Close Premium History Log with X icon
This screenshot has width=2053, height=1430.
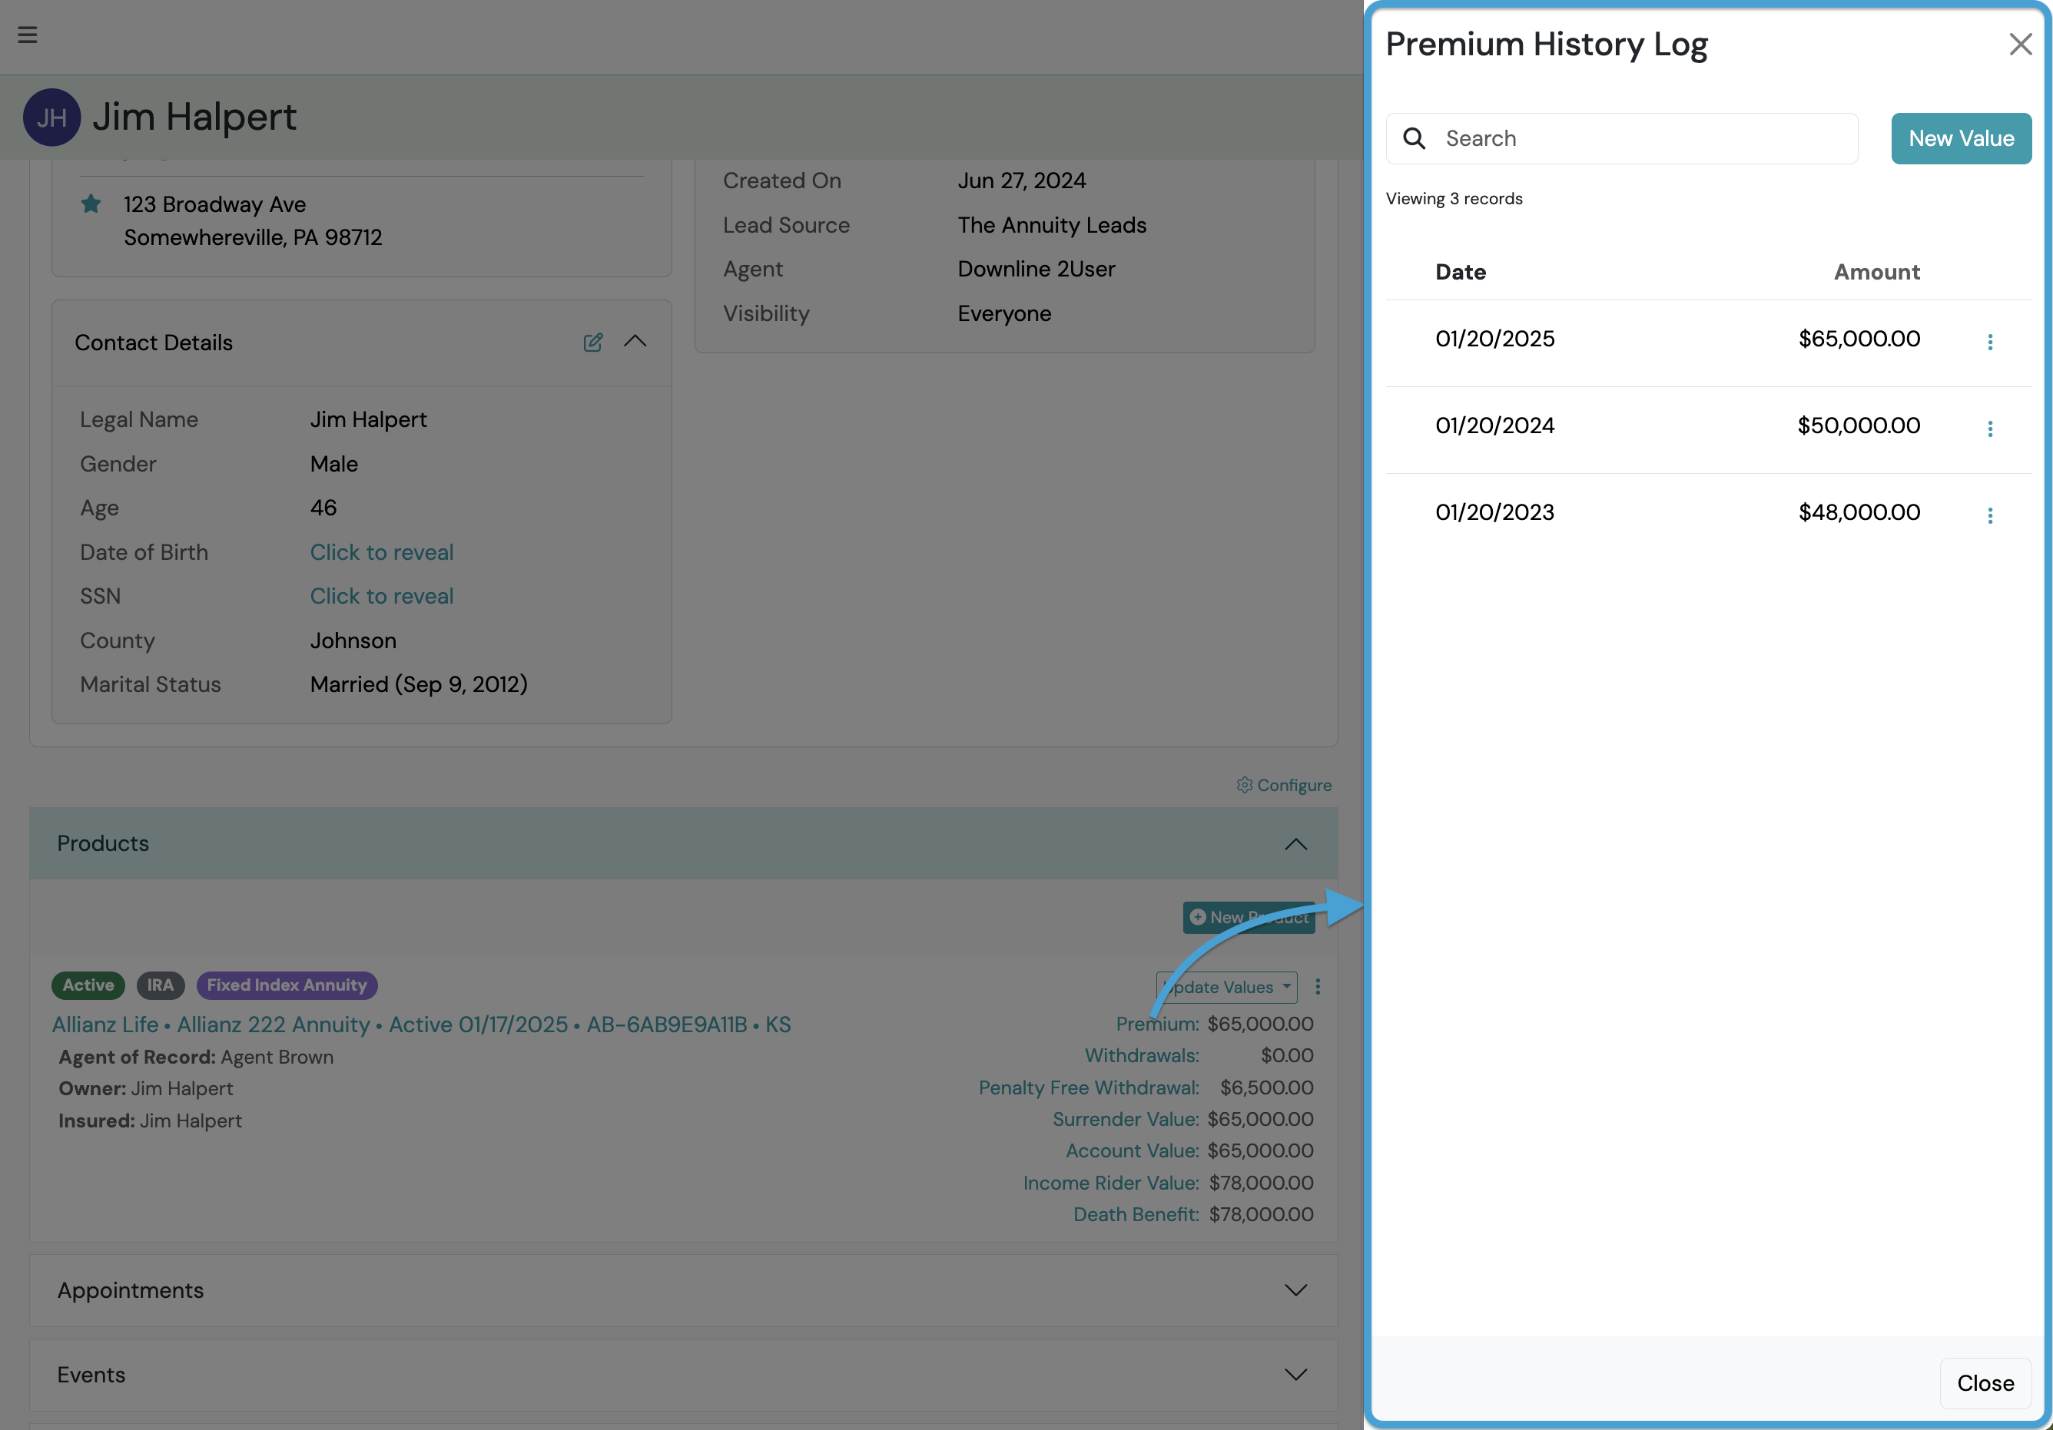(x=2020, y=44)
